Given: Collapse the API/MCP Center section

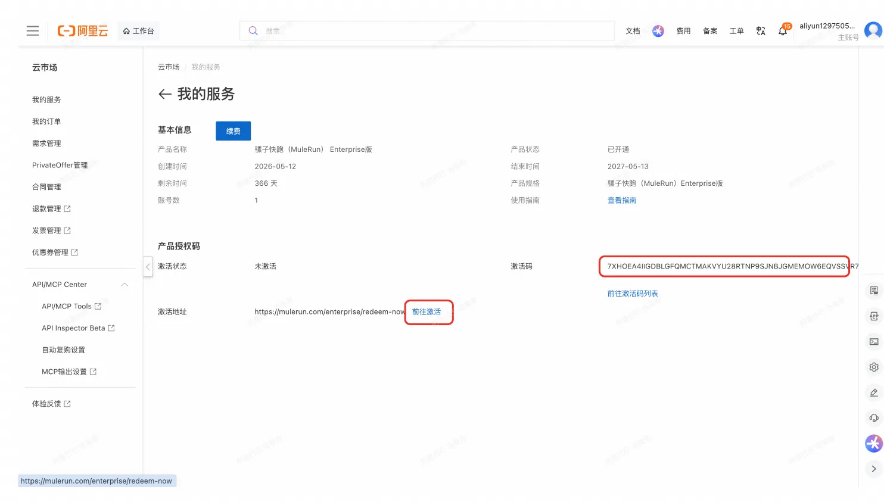Looking at the screenshot, I should pos(124,285).
